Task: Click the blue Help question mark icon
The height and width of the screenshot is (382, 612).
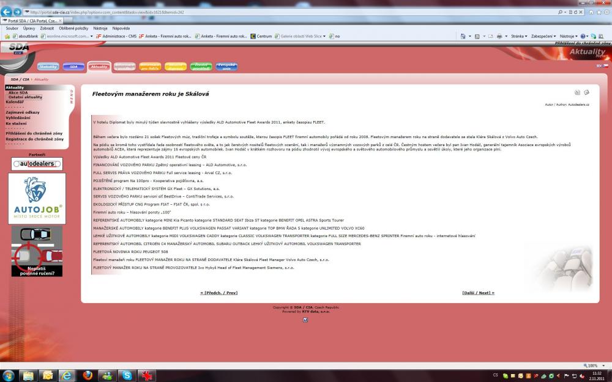Action: tap(583, 36)
